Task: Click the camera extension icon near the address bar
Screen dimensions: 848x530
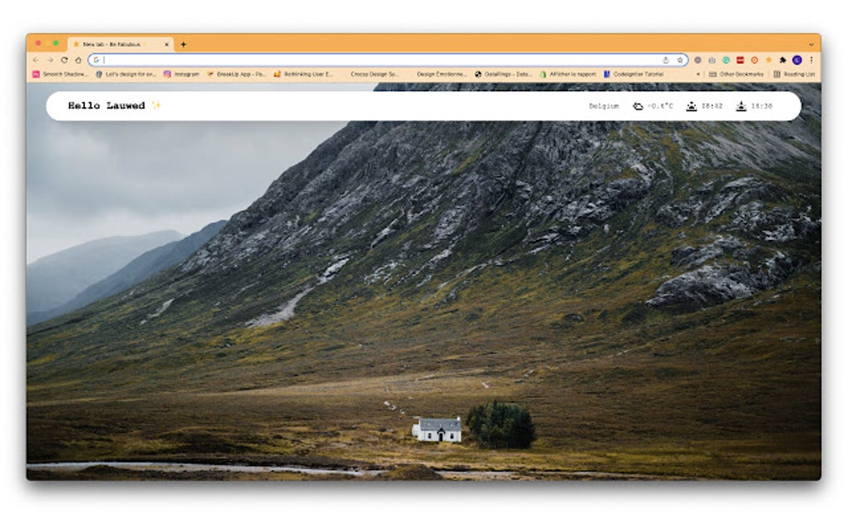Action: (712, 60)
